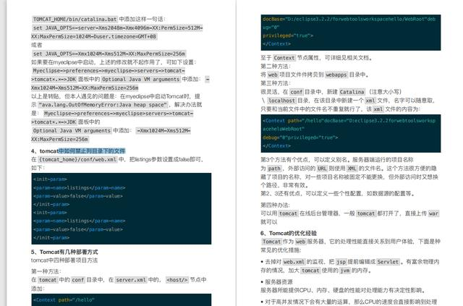Click the jsp inline code
The image size is (463, 306).
[x=341, y=262]
